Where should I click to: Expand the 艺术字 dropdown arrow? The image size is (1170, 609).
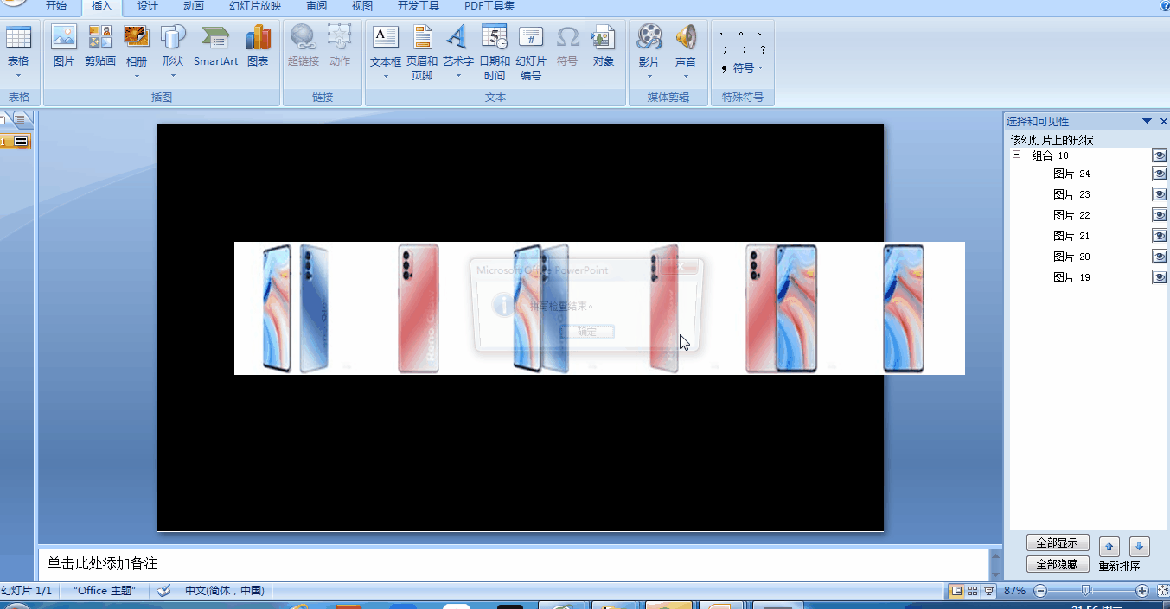coord(457,75)
